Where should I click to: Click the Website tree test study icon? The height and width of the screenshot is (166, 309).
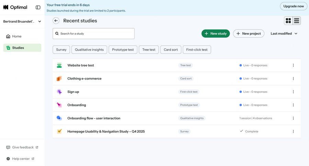(x=59, y=65)
